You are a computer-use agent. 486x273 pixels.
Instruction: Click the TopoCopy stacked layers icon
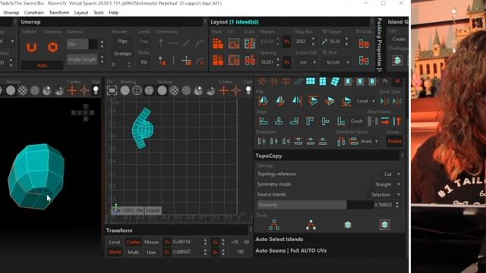coord(348,224)
